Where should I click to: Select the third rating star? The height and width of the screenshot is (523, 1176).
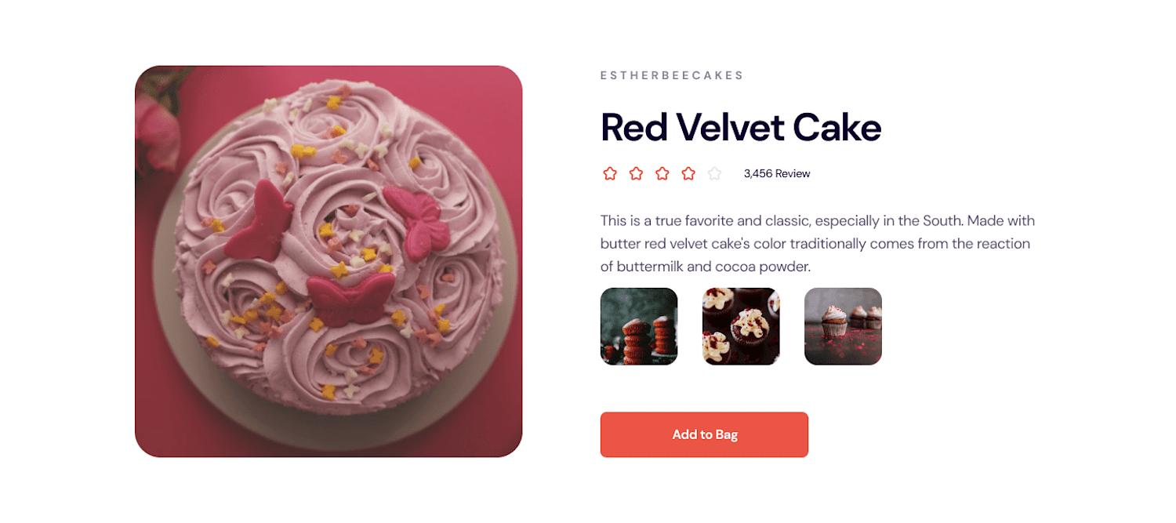click(x=662, y=173)
